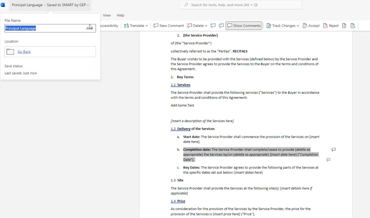The height and width of the screenshot is (218, 370).
Task: Open the View tab
Action: (x=107, y=15)
